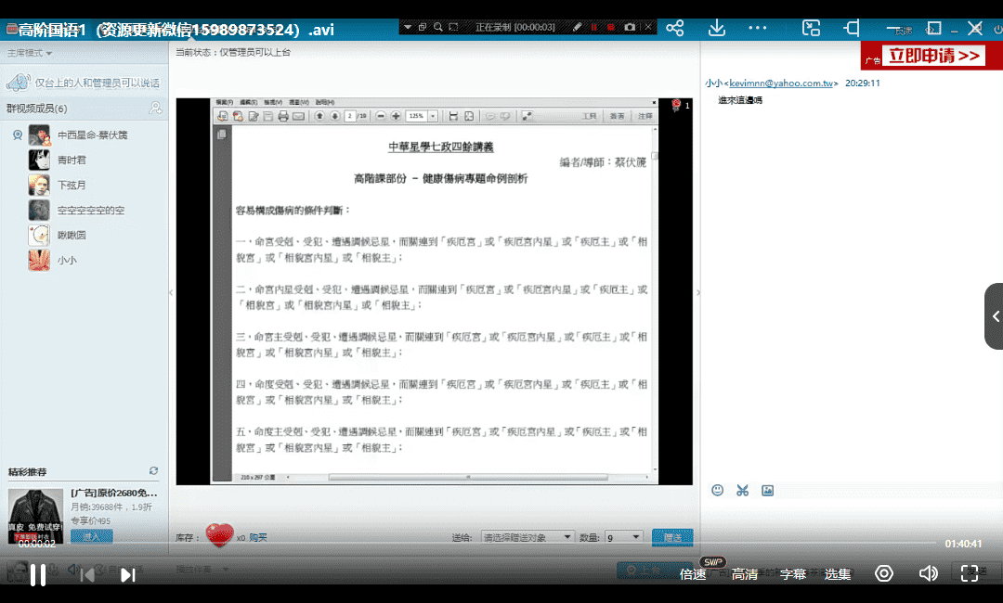Screen dimensions: 1003x603
Task: Open the 字幕 subtitle options
Action: tap(792, 574)
